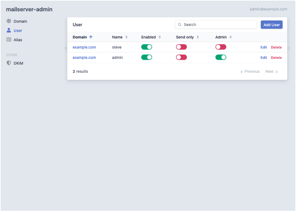Click the DKIM shield icon
Image resolution: width=296 pixels, height=211 pixels.
pos(9,63)
